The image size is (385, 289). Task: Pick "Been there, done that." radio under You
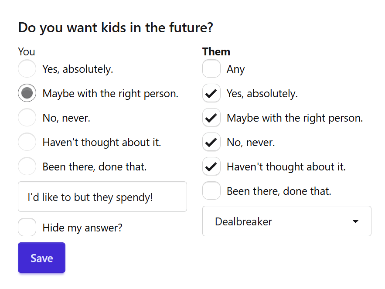(27, 166)
